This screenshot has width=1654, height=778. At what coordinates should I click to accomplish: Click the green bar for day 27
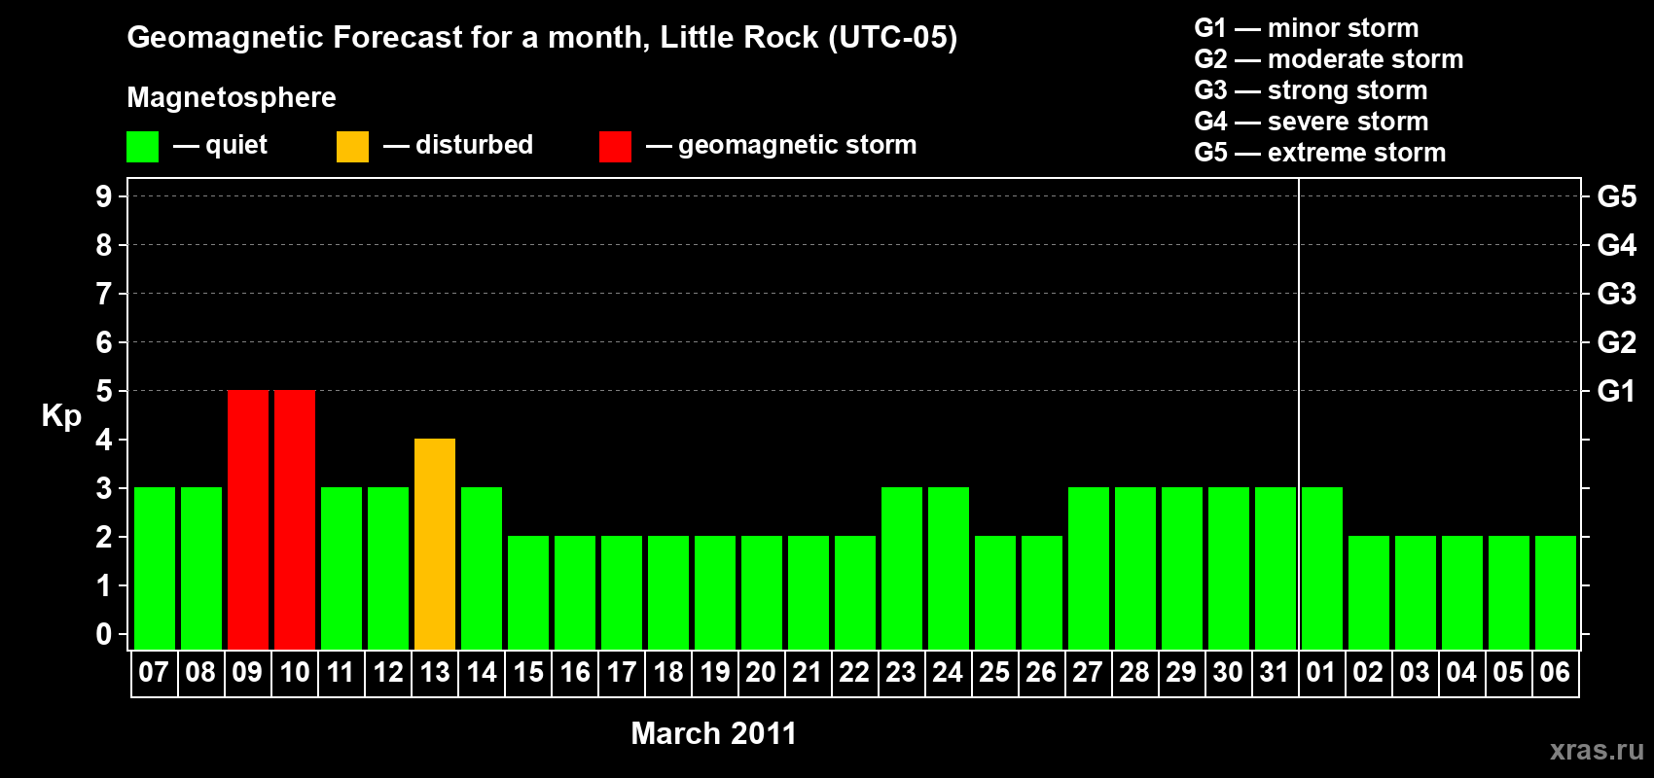[1089, 569]
